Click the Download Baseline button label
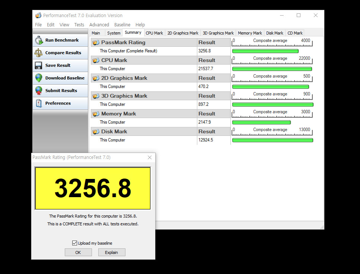The height and width of the screenshot is (274, 360). (65, 78)
